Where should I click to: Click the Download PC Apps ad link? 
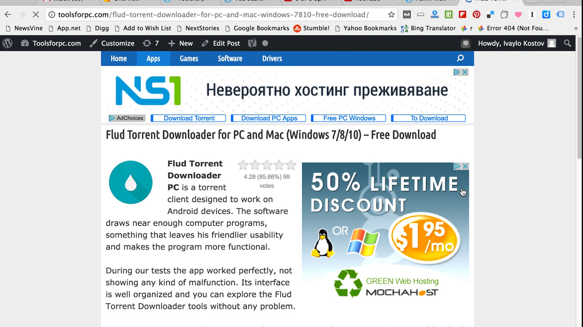(x=269, y=118)
